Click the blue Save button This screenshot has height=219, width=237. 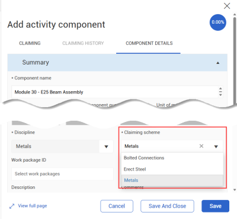tap(216, 206)
